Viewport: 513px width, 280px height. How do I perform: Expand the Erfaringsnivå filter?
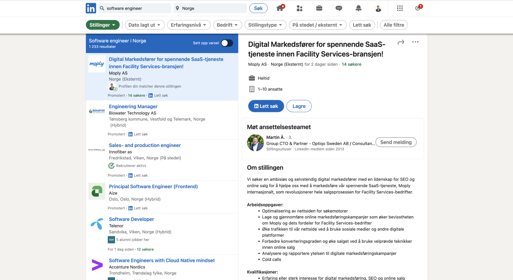pyautogui.click(x=189, y=25)
